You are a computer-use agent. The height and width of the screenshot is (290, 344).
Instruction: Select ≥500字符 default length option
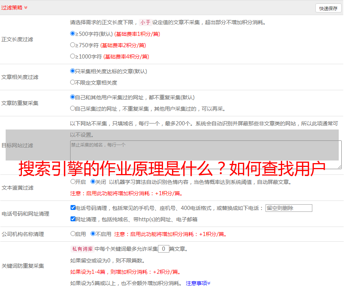click(x=73, y=34)
